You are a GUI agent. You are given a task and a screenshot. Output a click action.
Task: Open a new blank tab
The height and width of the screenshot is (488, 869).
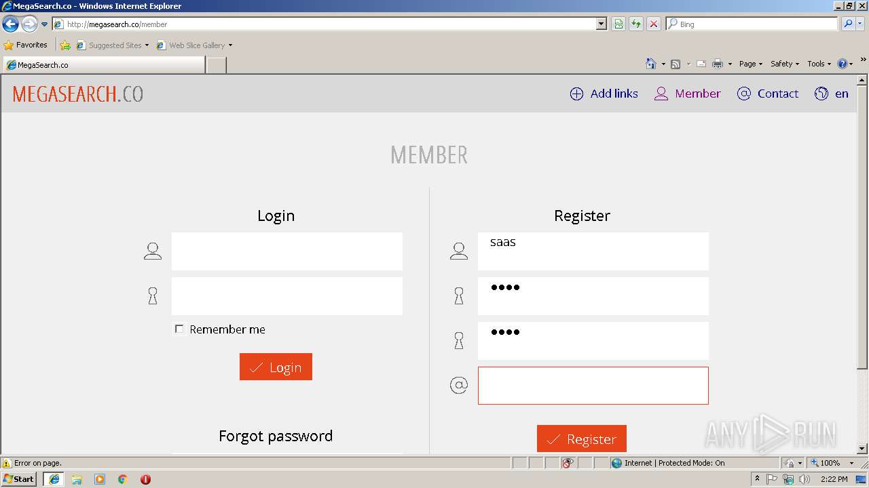216,65
